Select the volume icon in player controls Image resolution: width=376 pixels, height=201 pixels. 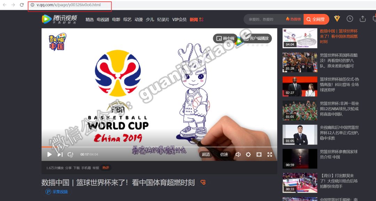pyautogui.click(x=238, y=154)
